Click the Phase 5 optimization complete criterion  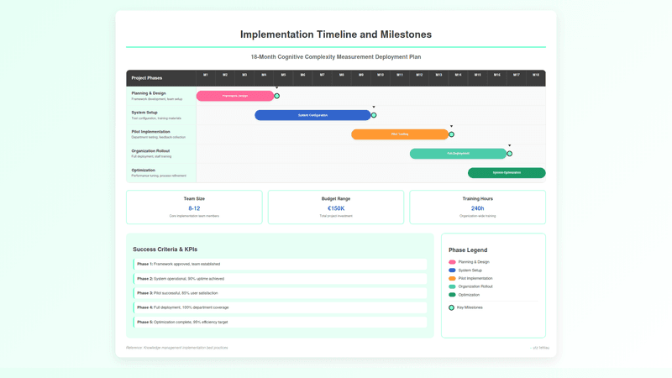coord(280,322)
